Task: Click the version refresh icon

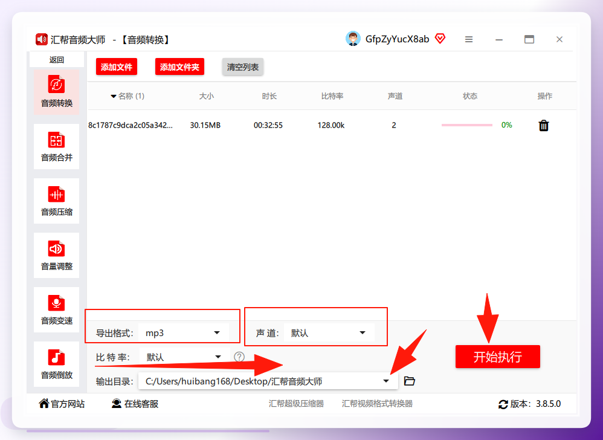Action: (x=503, y=404)
